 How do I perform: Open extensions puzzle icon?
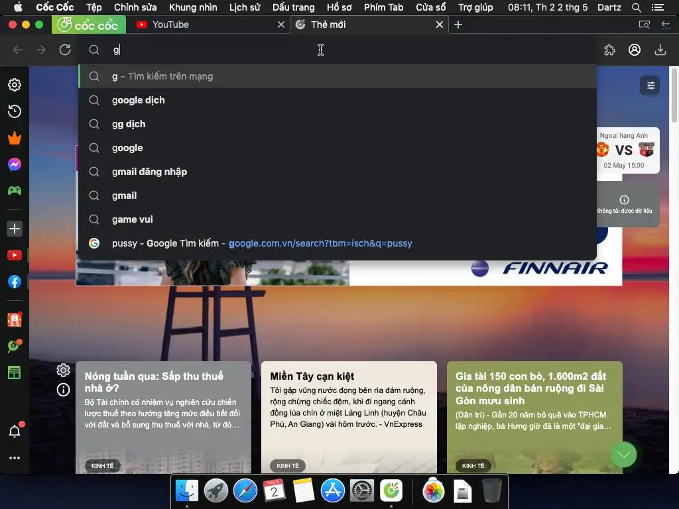click(x=610, y=50)
